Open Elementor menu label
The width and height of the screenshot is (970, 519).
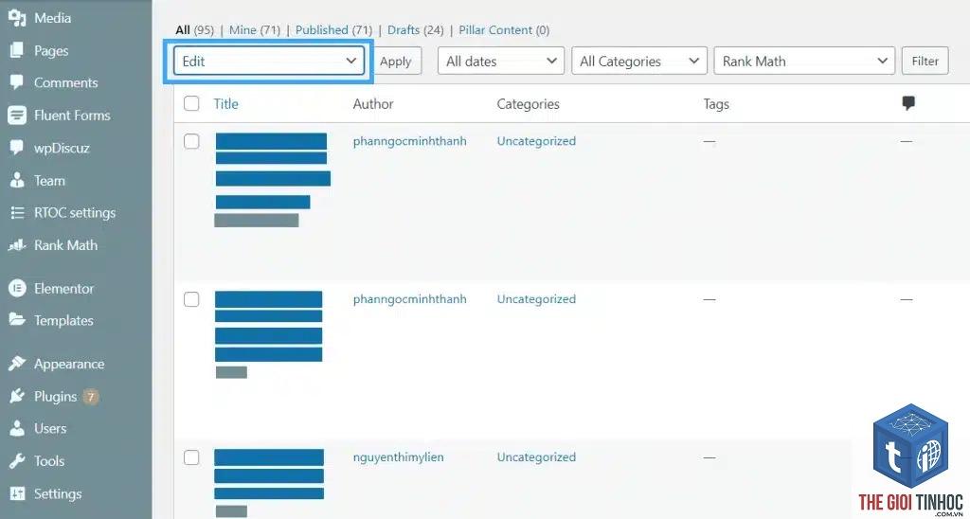[x=63, y=288]
